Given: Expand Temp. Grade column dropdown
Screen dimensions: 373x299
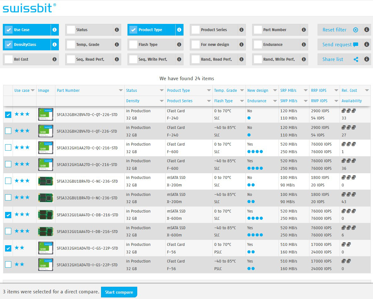Looking at the screenshot, I should click(x=242, y=90).
